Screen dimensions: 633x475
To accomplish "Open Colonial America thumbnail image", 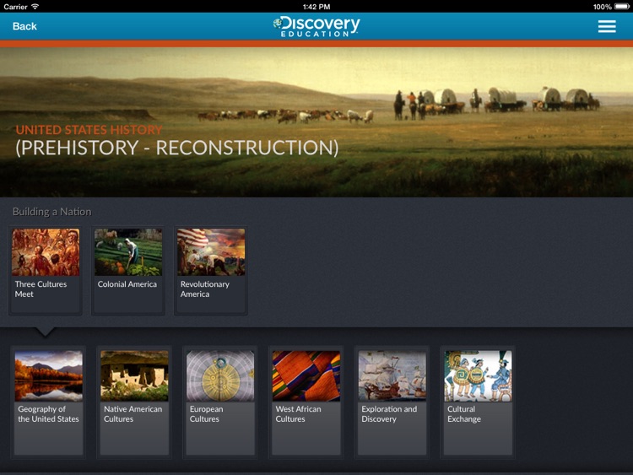I will click(128, 252).
